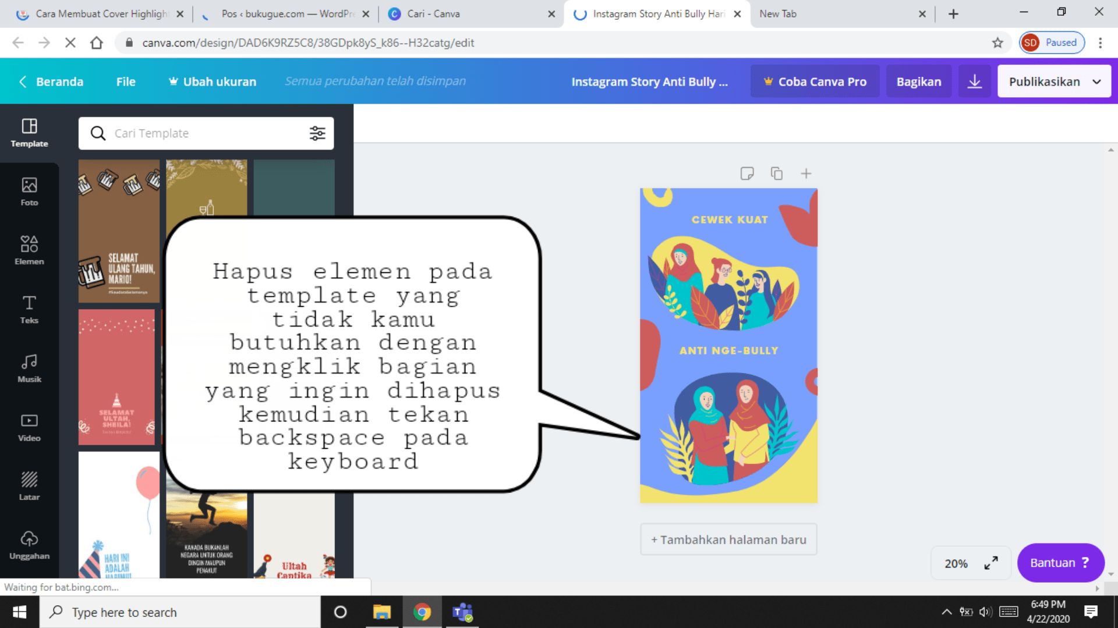Open the Latar panel
The width and height of the screenshot is (1118, 628).
[x=29, y=485]
